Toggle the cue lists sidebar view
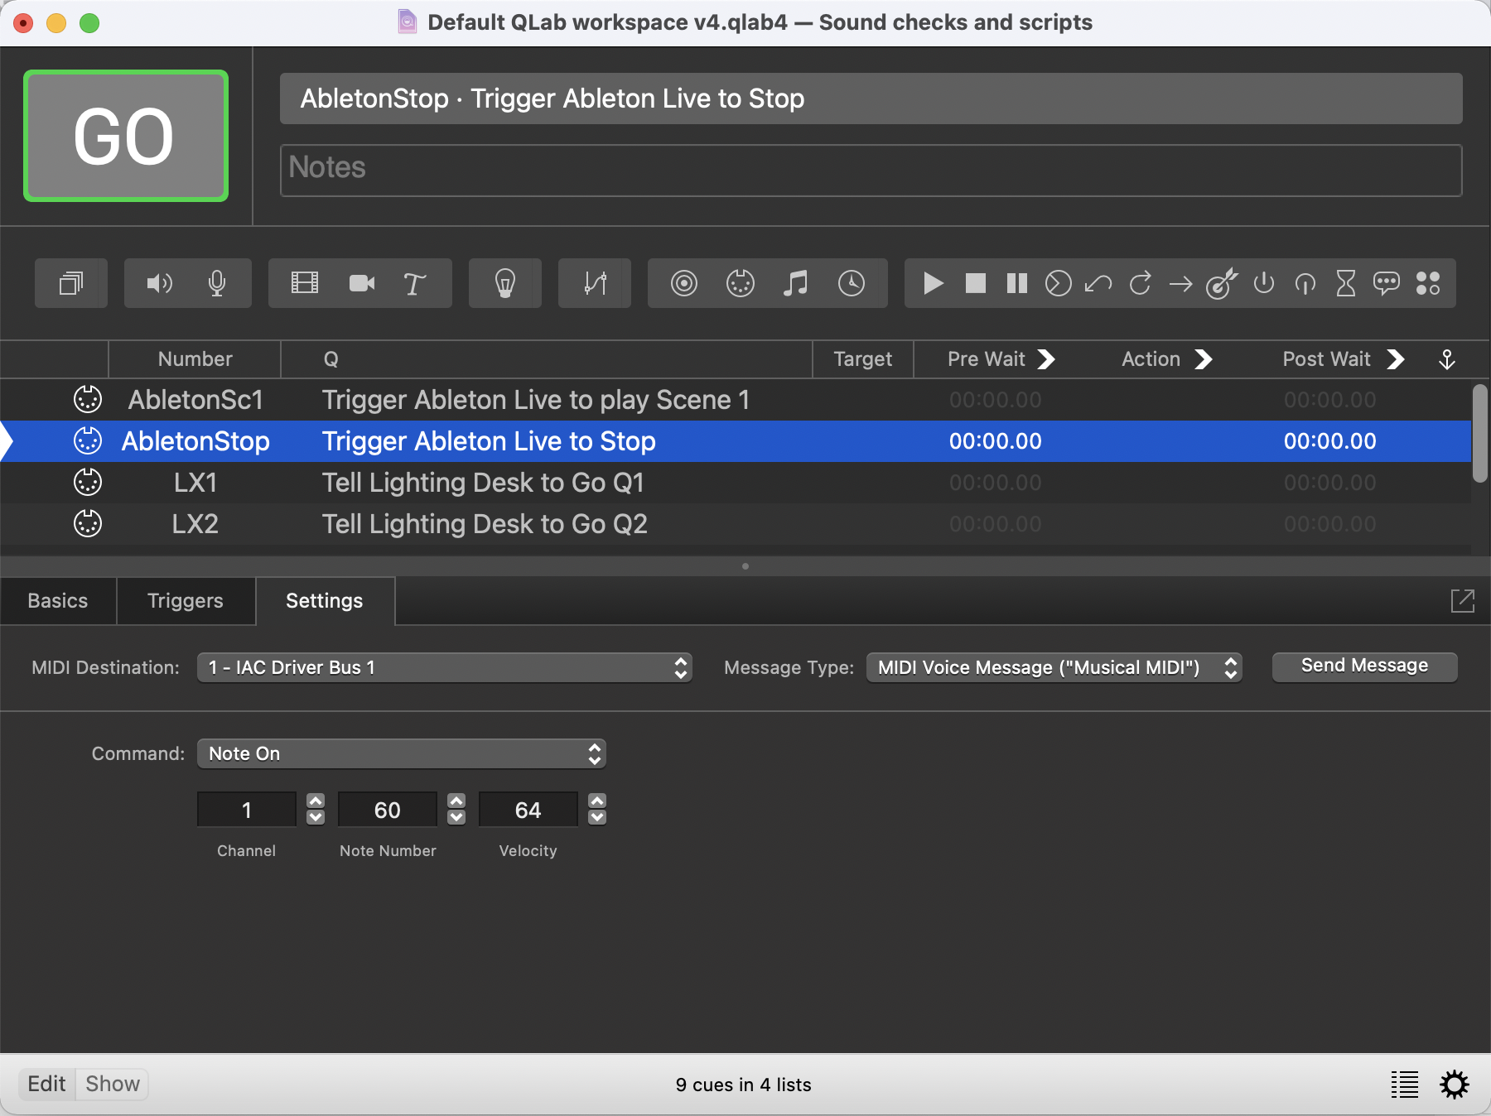This screenshot has width=1491, height=1116. click(x=1405, y=1084)
